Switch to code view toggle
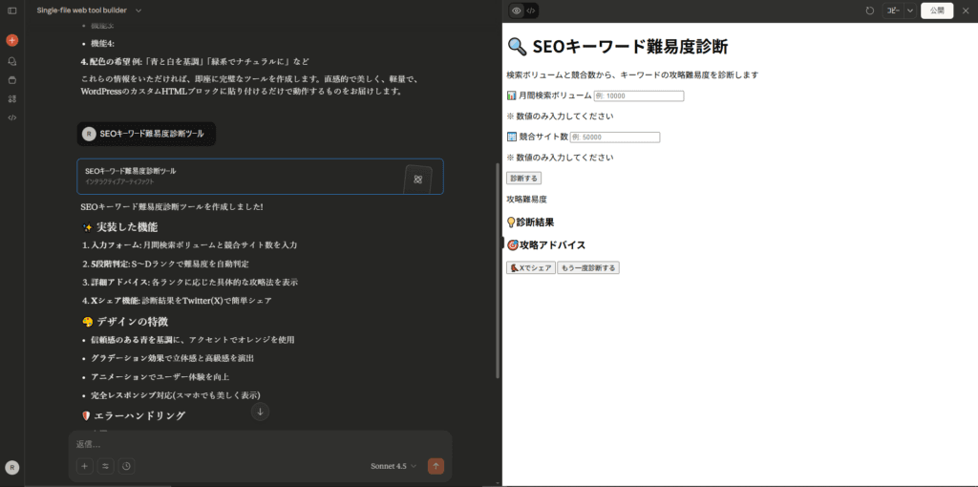Image resolution: width=978 pixels, height=487 pixels. [x=531, y=11]
